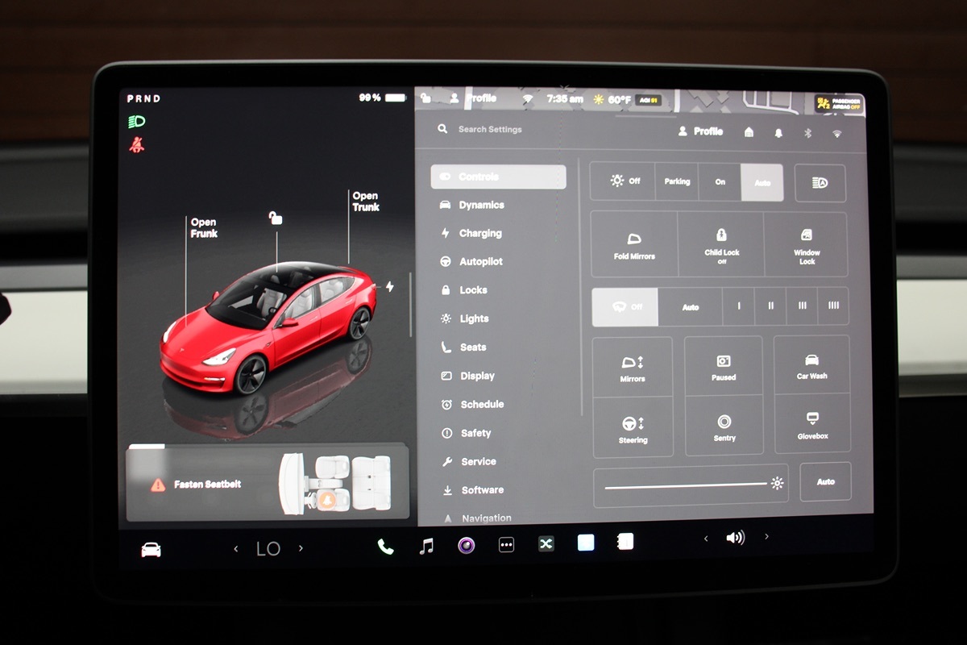Tap the Fold Mirrors icon

(x=634, y=244)
